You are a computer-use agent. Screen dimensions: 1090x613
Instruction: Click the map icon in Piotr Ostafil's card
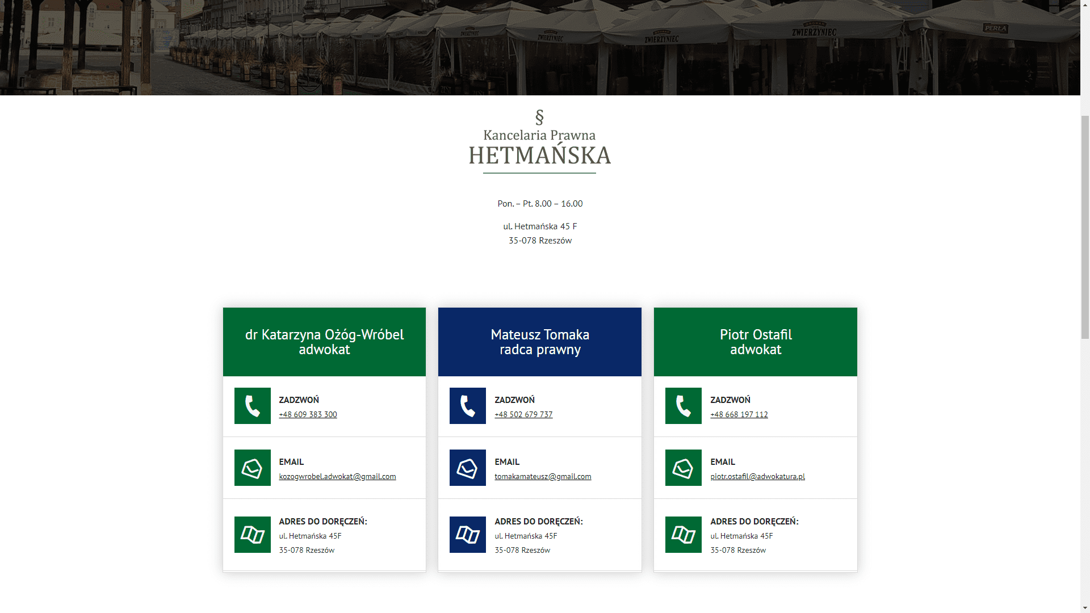pos(683,535)
